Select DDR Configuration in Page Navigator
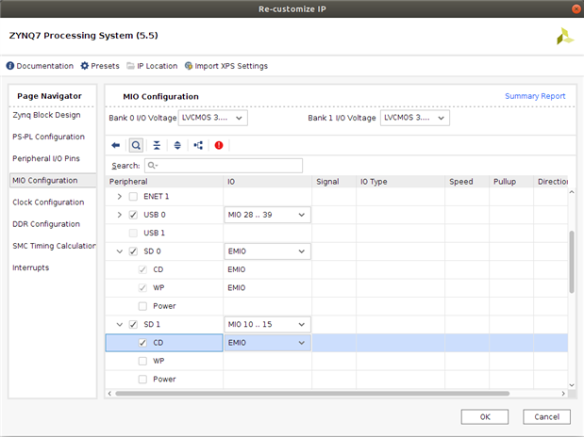Image resolution: width=584 pixels, height=437 pixels. tap(47, 224)
